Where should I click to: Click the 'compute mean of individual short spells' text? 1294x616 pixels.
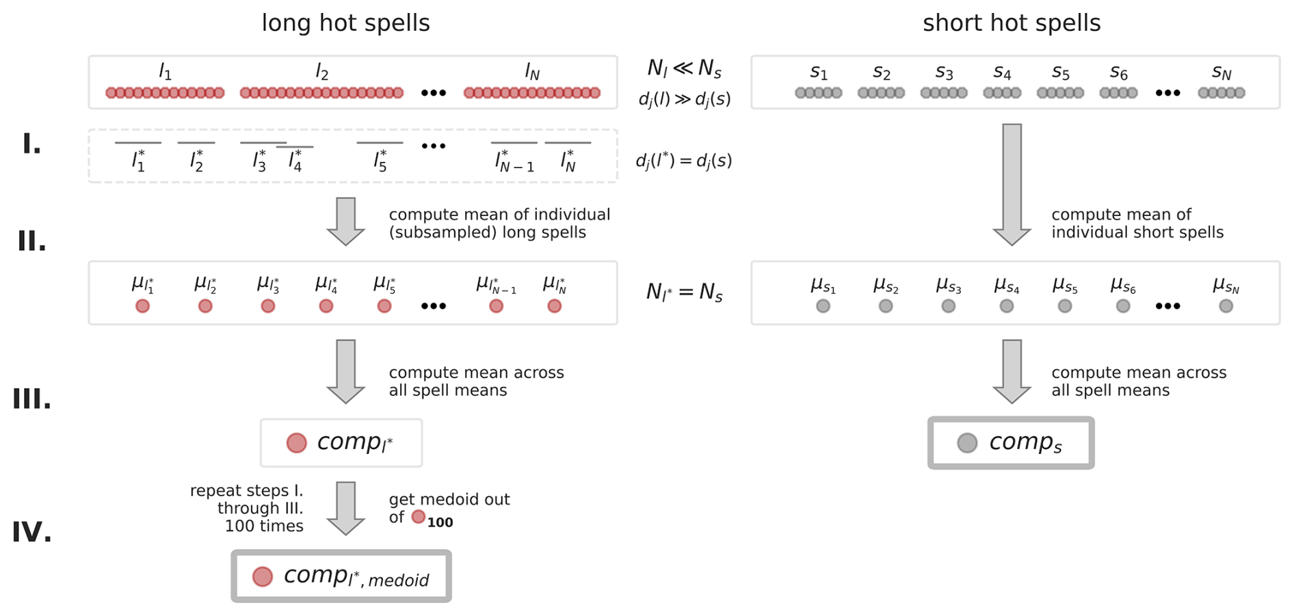tap(1137, 224)
